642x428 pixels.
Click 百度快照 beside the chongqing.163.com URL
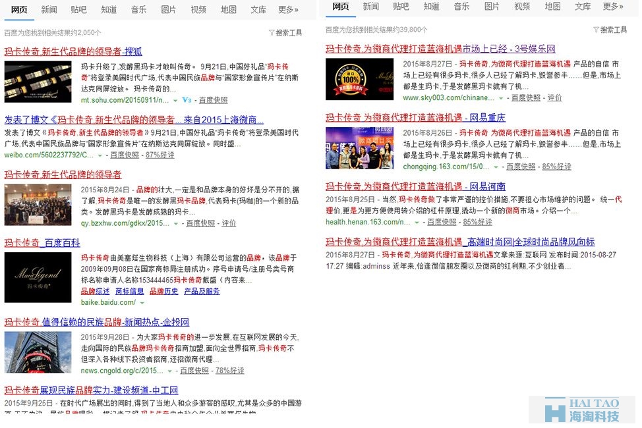[x=521, y=167]
